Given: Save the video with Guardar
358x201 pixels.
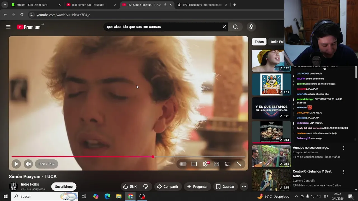Looking at the screenshot, I should (225, 186).
